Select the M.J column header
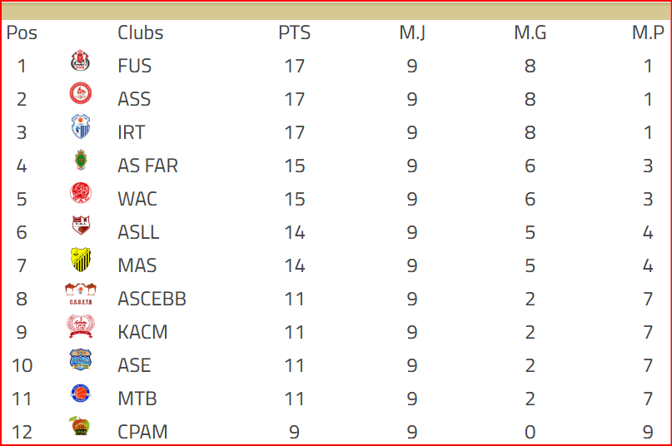Image resolution: width=672 pixels, height=446 pixels. [x=412, y=33]
